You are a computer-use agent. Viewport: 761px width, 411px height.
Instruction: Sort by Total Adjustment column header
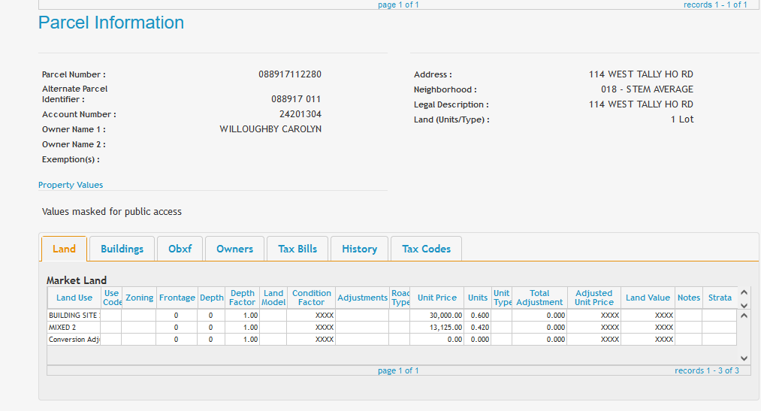pos(539,298)
